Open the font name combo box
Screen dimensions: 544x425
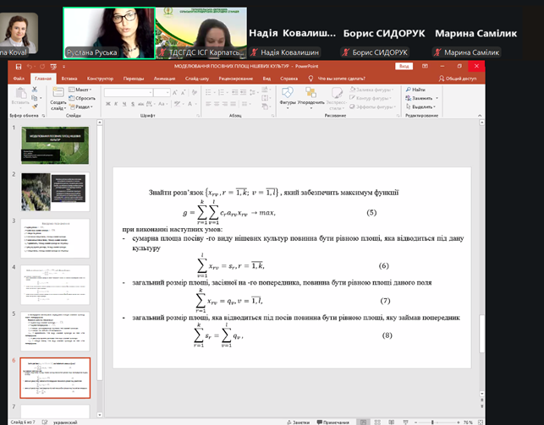148,90
